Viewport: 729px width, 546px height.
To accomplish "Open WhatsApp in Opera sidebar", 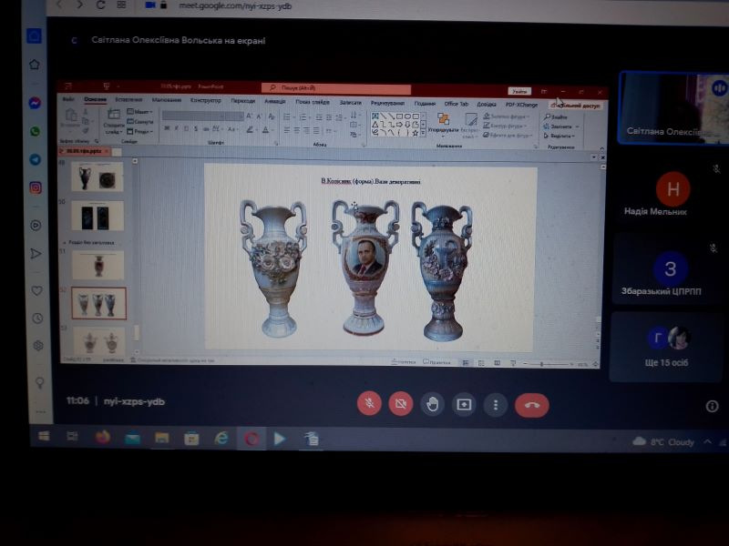I will point(35,131).
